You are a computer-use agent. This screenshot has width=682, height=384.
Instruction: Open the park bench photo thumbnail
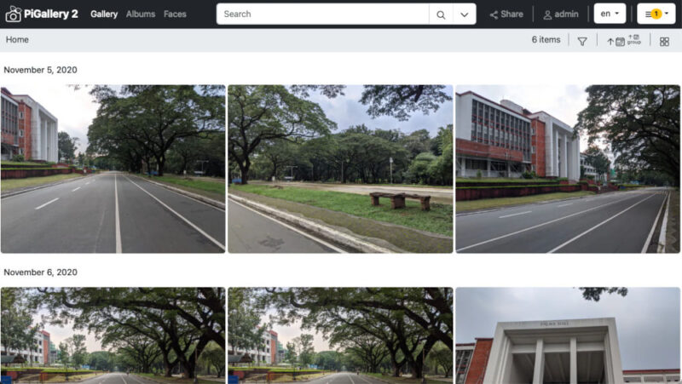[x=340, y=169]
